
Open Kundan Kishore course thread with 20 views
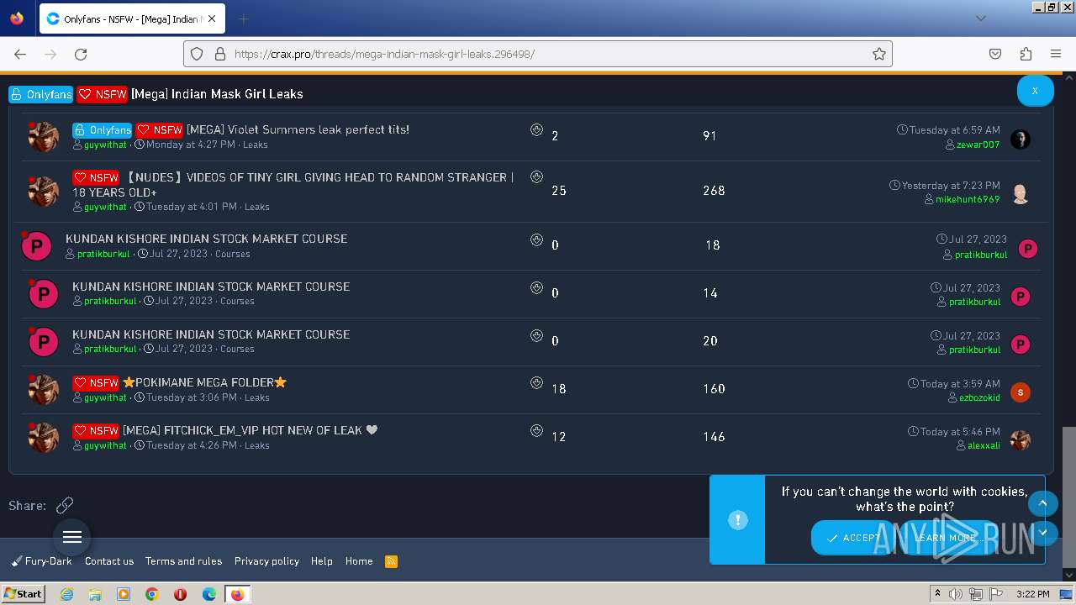click(x=211, y=334)
